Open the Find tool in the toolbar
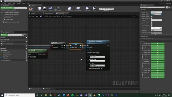Image resolution: width=172 pixels, height=97 pixels. (x=51, y=9)
